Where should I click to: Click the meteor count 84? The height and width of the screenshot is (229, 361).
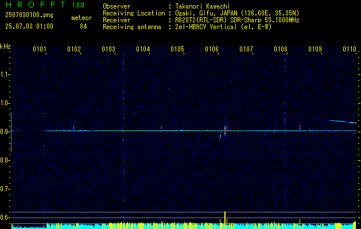pyautogui.click(x=83, y=26)
